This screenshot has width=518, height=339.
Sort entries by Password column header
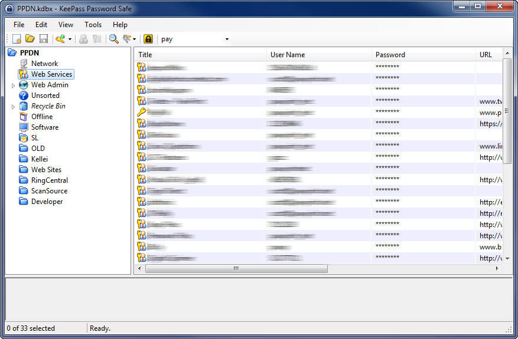[423, 55]
